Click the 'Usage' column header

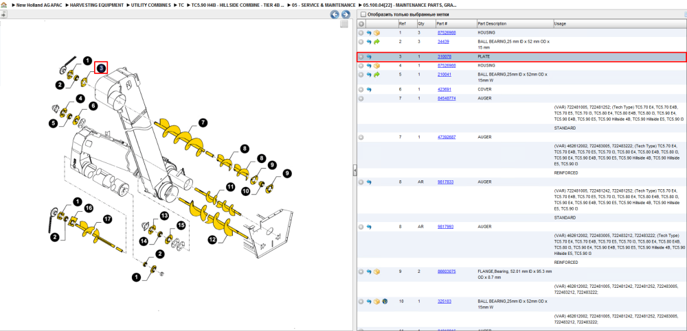(x=560, y=23)
